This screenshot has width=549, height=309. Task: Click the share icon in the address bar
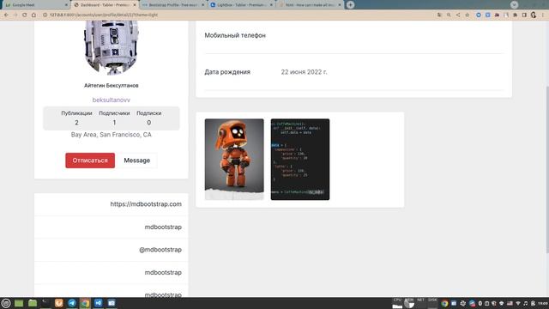458,15
